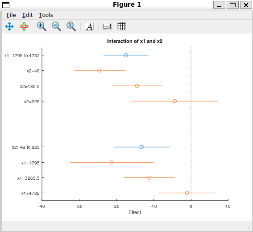Close the Figure 1 window
This screenshot has width=253, height=232.
(246, 5)
